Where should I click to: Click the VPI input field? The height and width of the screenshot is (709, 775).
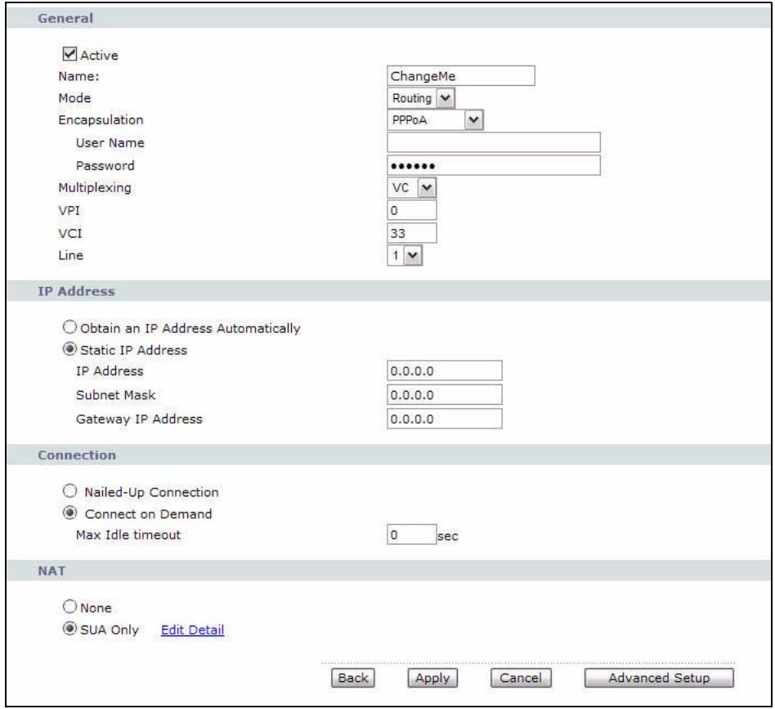point(412,210)
